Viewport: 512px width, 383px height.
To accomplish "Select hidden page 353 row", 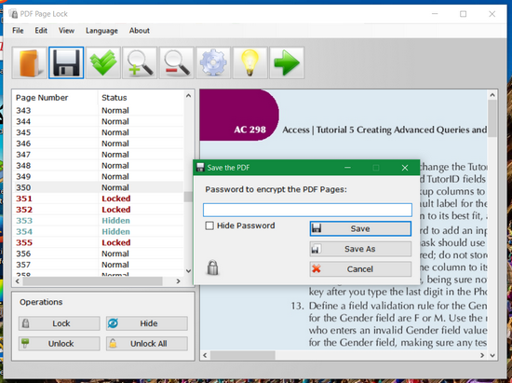I will click(x=99, y=221).
